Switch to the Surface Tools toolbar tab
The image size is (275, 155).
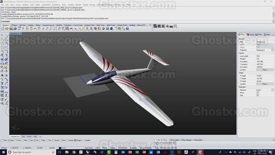(x=89, y=25)
